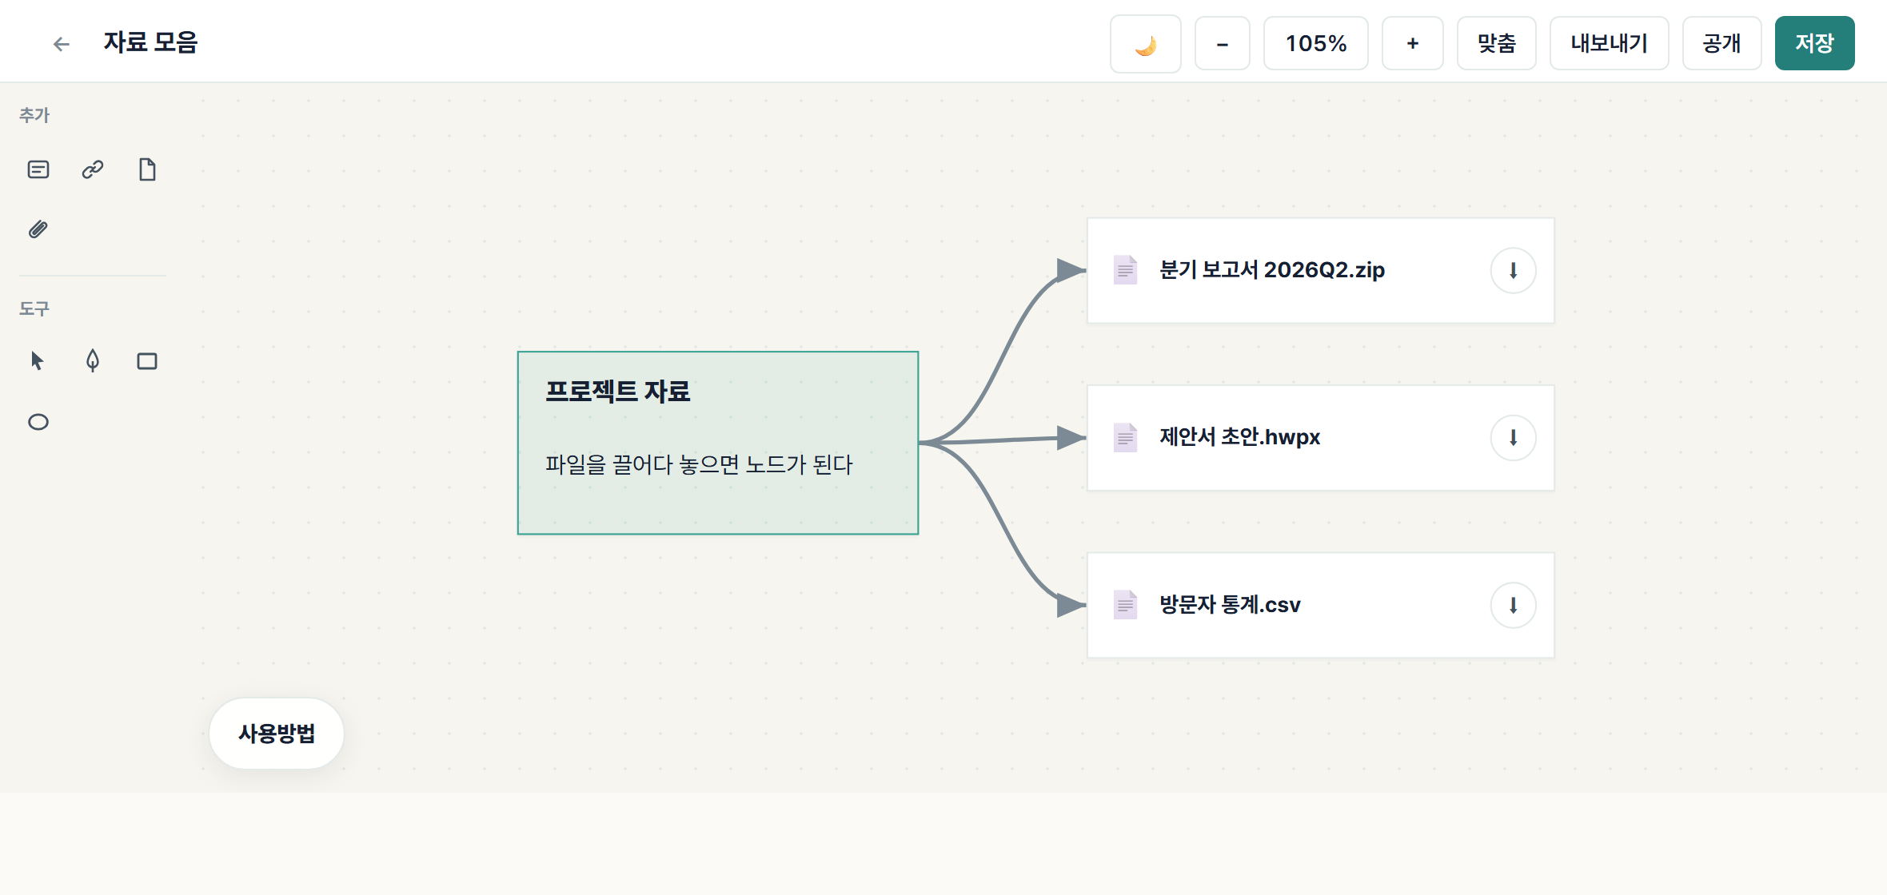The height and width of the screenshot is (895, 1887).
Task: Add a text note node
Action: [38, 169]
